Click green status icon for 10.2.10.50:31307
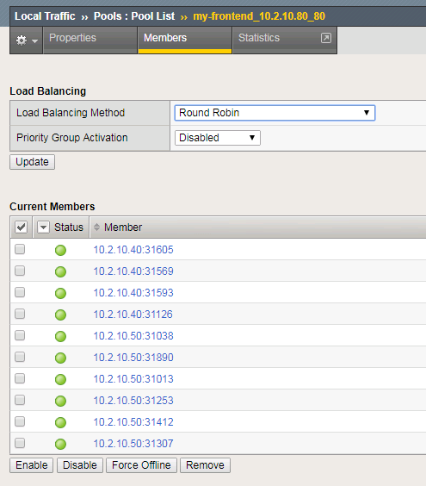This screenshot has height=486, width=426. coord(60,444)
